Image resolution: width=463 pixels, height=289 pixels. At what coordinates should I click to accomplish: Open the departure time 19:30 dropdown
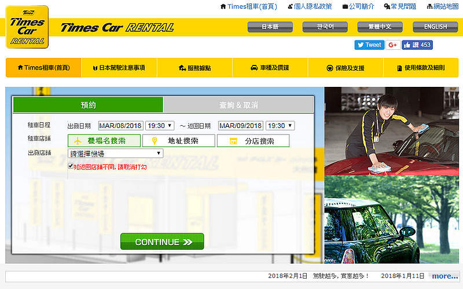pyautogui.click(x=160, y=126)
